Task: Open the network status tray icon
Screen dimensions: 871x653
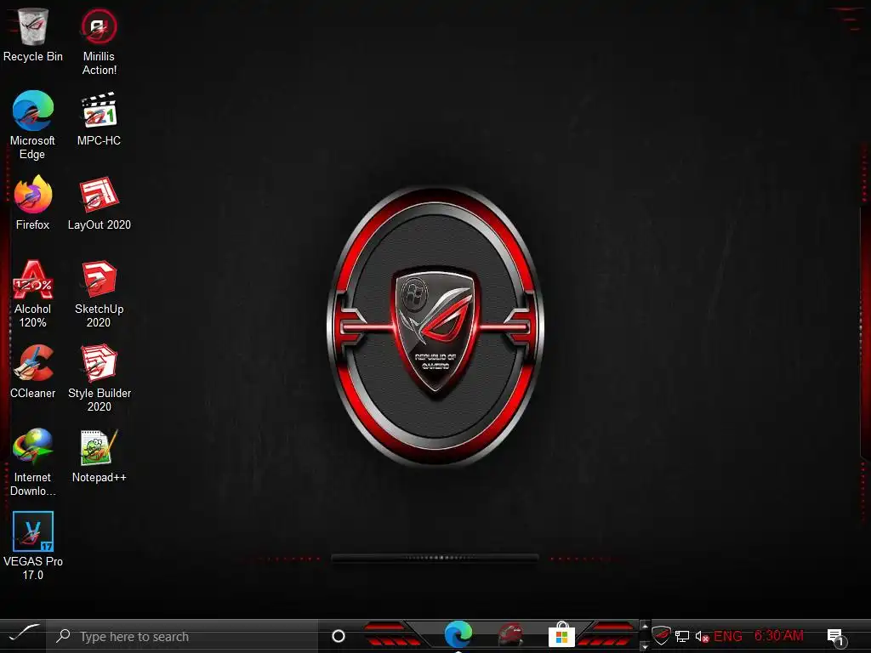Action: [x=682, y=636]
